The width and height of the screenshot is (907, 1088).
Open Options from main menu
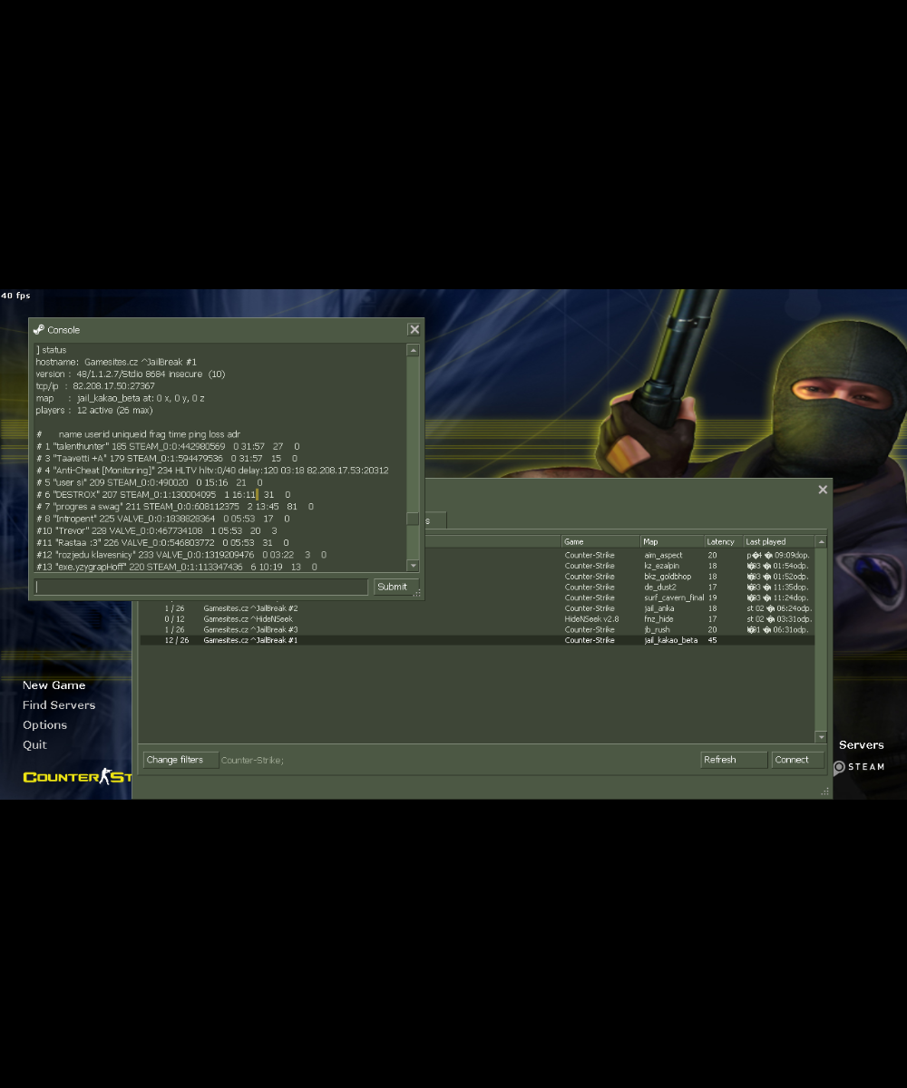pos(44,725)
